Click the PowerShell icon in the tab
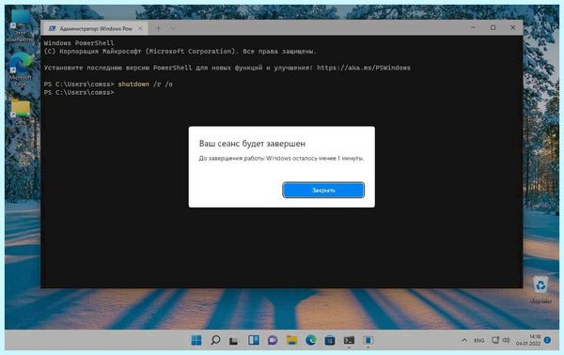564x355 pixels. tap(52, 28)
